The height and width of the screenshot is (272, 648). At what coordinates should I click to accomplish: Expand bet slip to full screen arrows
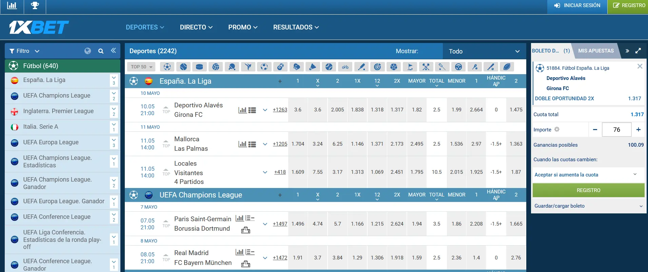tap(638, 51)
